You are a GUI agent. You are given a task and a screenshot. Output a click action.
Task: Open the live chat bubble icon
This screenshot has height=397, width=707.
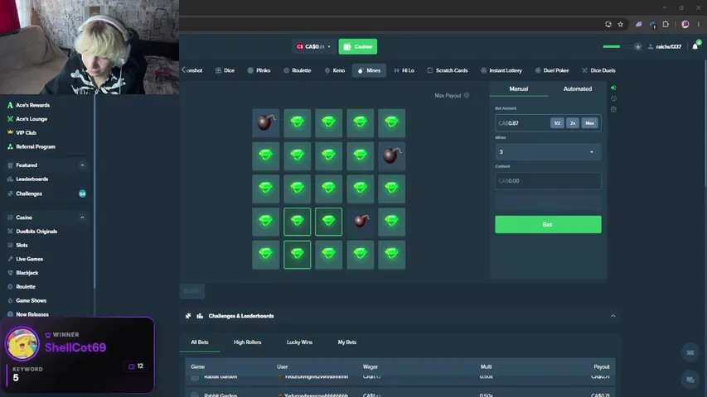point(690,380)
